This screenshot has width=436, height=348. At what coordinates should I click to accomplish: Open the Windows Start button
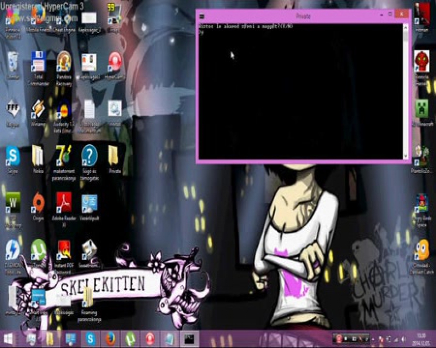point(8,339)
